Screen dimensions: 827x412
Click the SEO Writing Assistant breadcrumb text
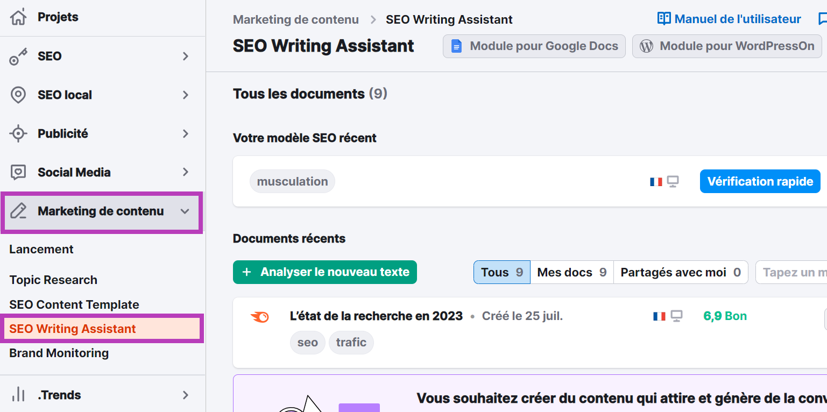pyautogui.click(x=449, y=20)
